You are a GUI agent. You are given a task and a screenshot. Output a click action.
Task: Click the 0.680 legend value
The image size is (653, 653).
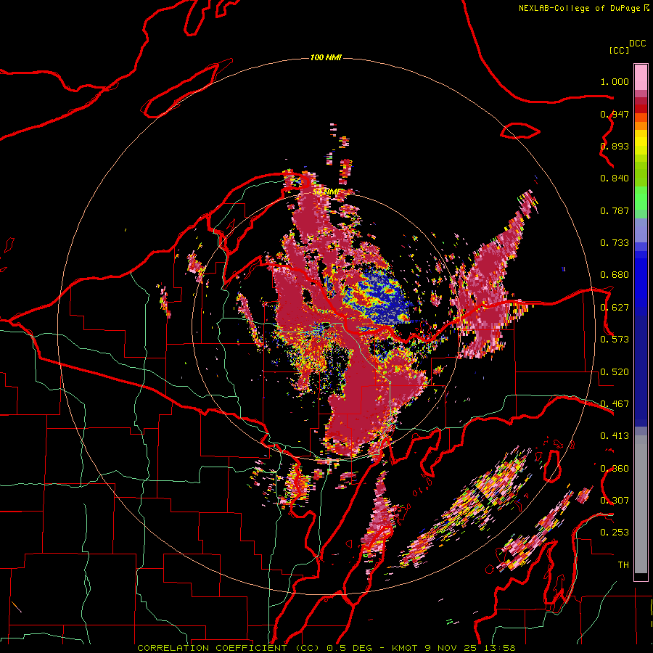[x=615, y=275]
